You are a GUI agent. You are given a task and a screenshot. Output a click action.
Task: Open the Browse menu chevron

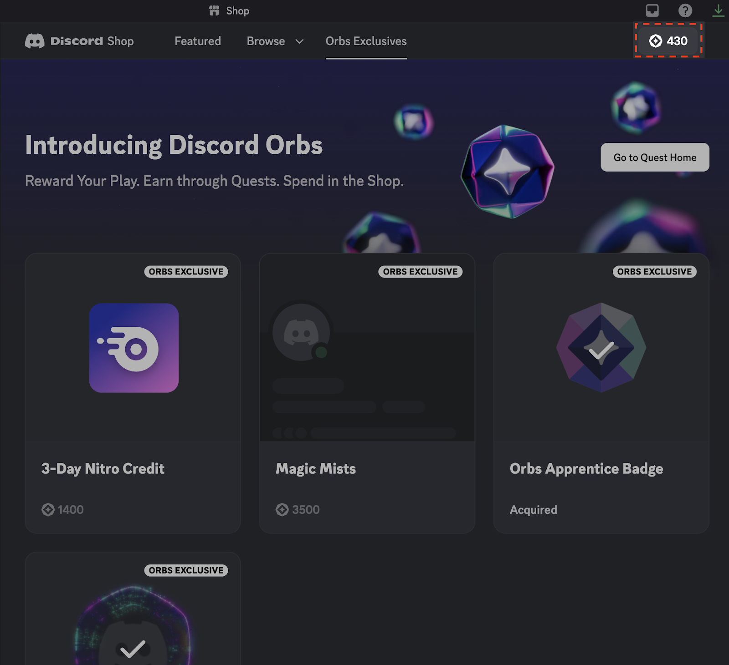(299, 41)
